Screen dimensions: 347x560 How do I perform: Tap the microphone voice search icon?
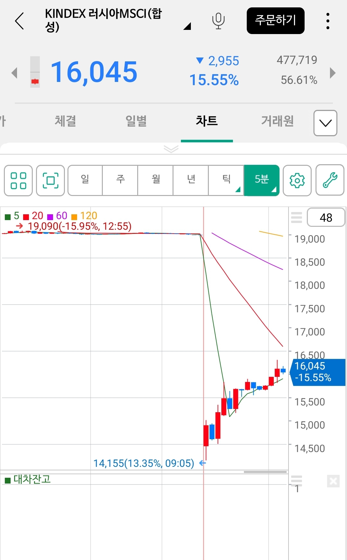tap(218, 21)
